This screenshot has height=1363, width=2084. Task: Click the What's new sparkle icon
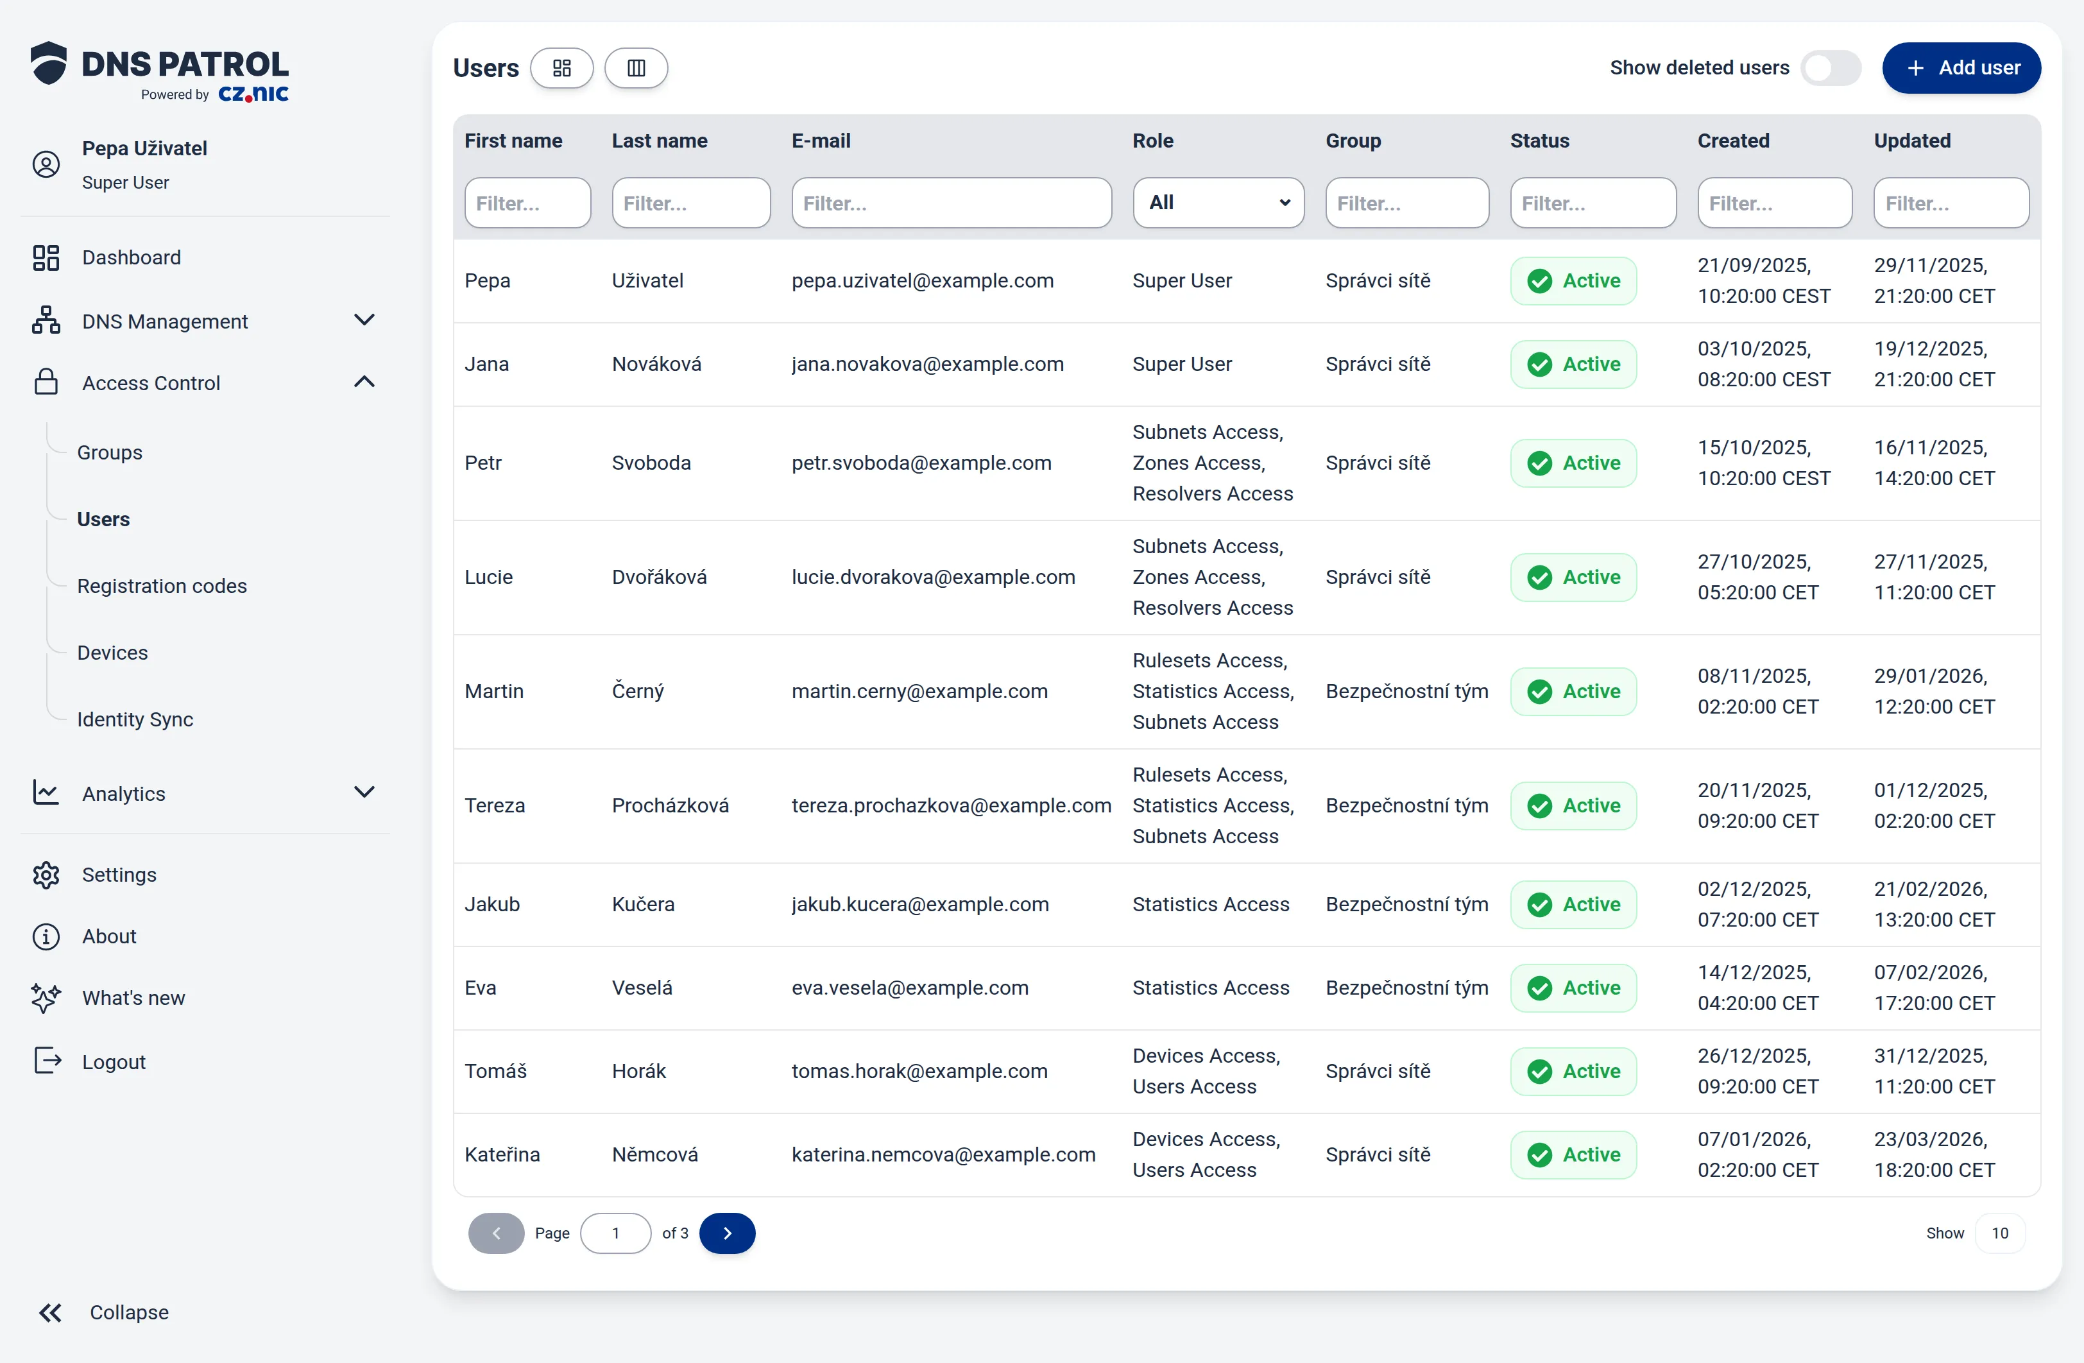[46, 998]
